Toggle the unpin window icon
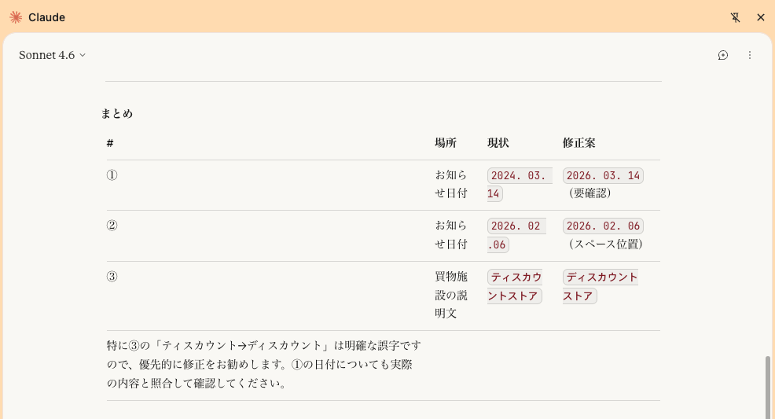775x419 pixels. tap(735, 17)
